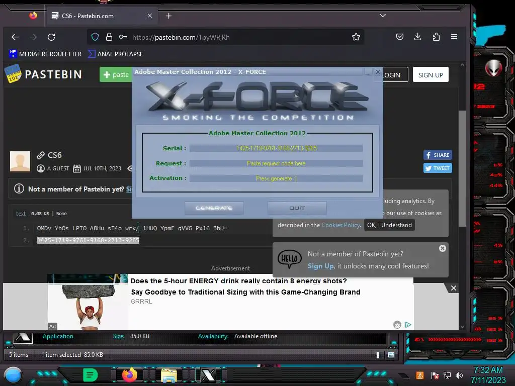Open the green notes app on taskbar

(91, 375)
